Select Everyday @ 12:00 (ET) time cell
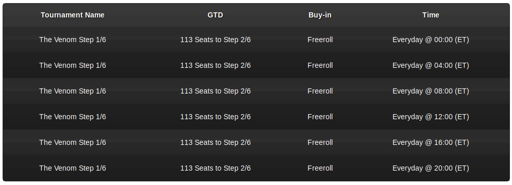Viewport: 512px width, 185px height. pyautogui.click(x=431, y=117)
